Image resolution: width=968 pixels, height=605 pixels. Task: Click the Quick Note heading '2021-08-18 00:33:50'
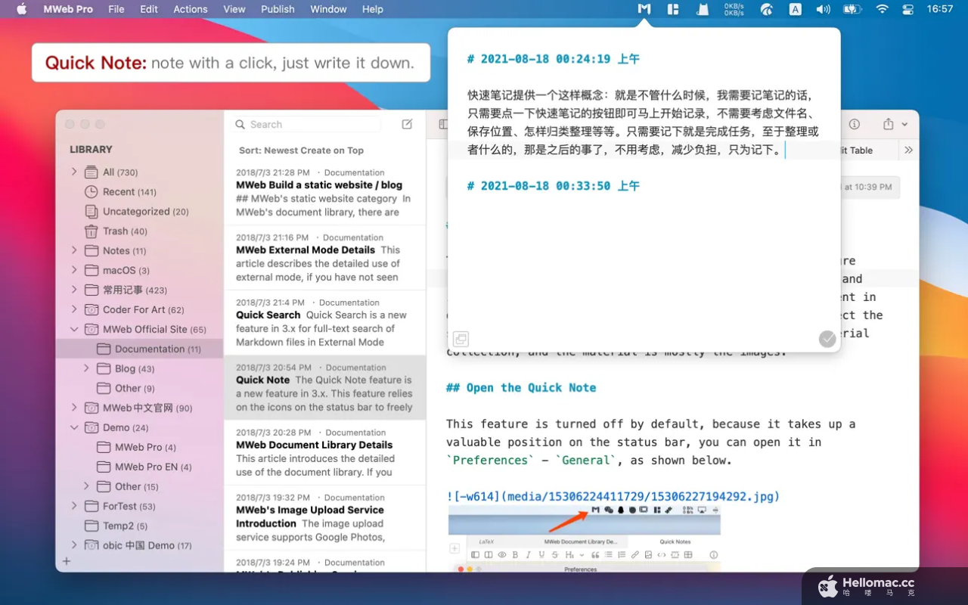553,186
